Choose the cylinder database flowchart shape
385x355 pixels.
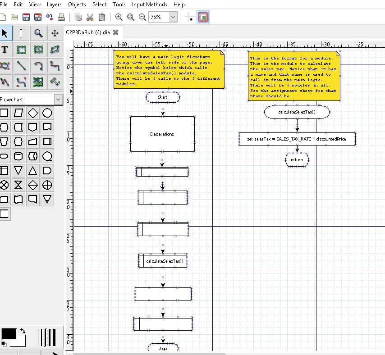pyautogui.click(x=18, y=156)
